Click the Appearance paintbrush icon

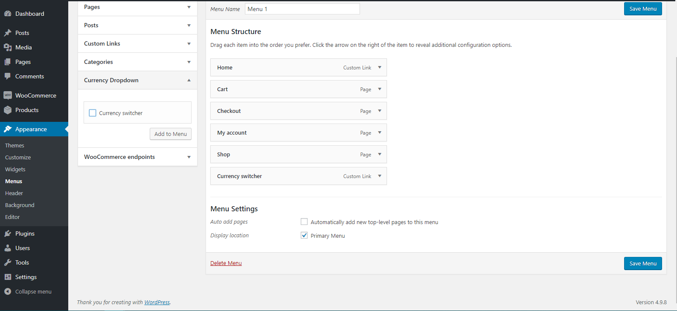(x=8, y=129)
